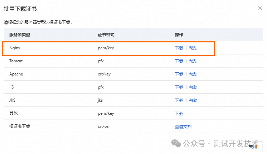
Task: Download the JKS certificate
Action: (179, 101)
